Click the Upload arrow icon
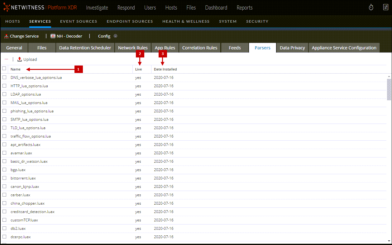This screenshot has height=245, width=392. (x=20, y=59)
